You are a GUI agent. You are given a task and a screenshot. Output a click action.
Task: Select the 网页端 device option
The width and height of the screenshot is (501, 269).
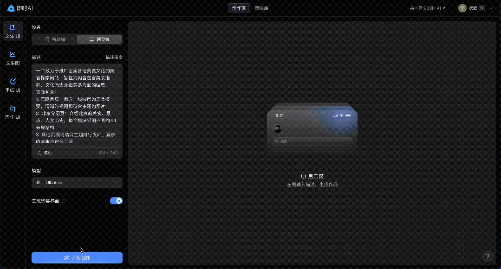[99, 39]
